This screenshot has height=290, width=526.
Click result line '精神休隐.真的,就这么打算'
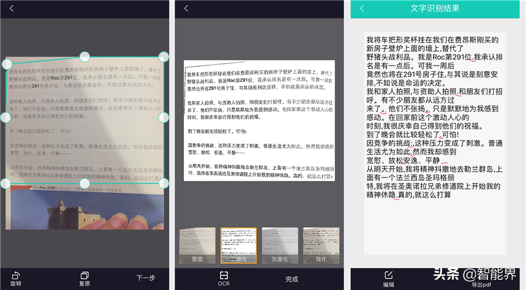click(x=409, y=195)
